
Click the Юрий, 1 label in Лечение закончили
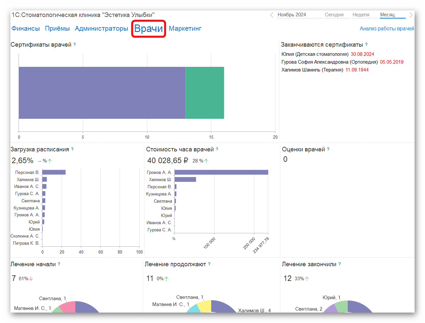[x=331, y=298]
